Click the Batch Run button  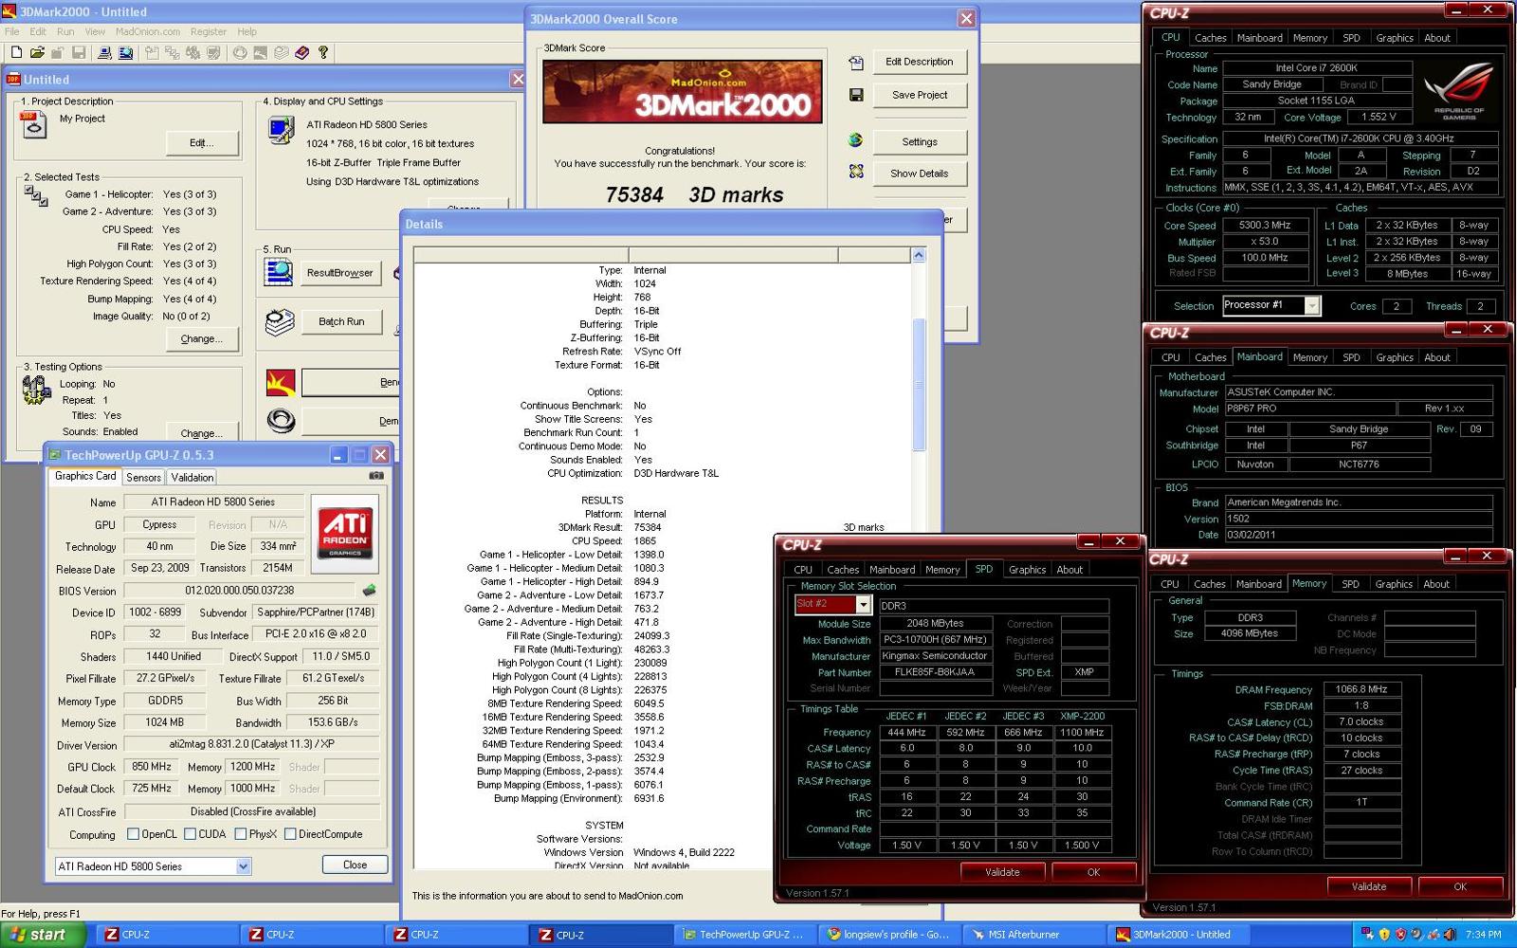(341, 322)
